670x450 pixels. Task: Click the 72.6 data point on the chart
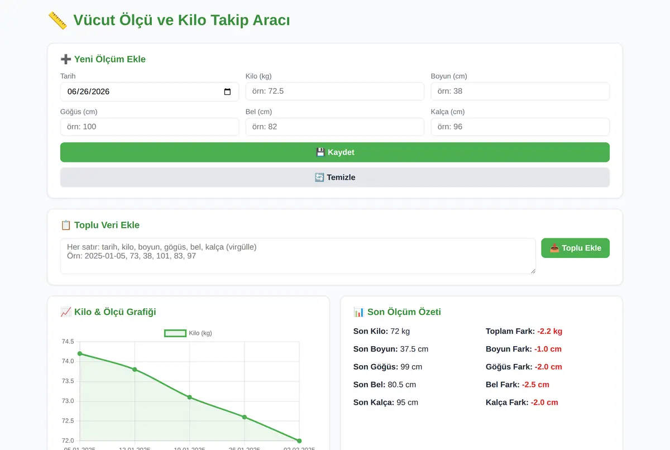(x=245, y=417)
